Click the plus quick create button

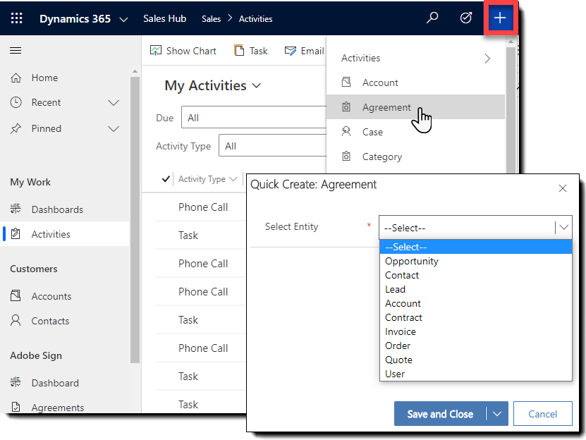pyautogui.click(x=500, y=18)
